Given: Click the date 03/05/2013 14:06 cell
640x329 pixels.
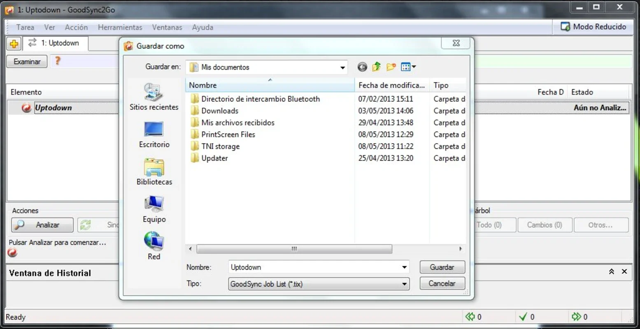Looking at the screenshot, I should [x=386, y=111].
